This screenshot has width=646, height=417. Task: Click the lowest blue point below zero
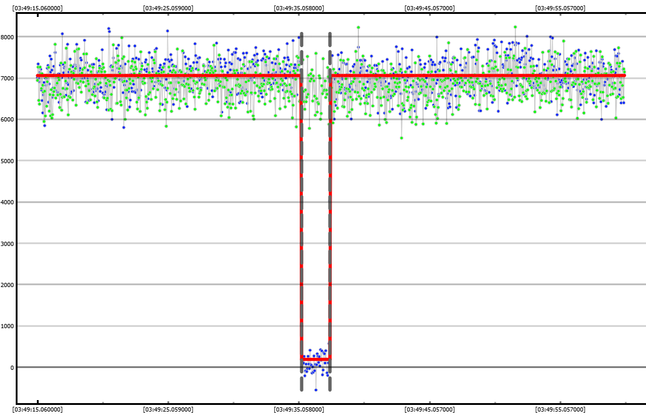point(316,390)
